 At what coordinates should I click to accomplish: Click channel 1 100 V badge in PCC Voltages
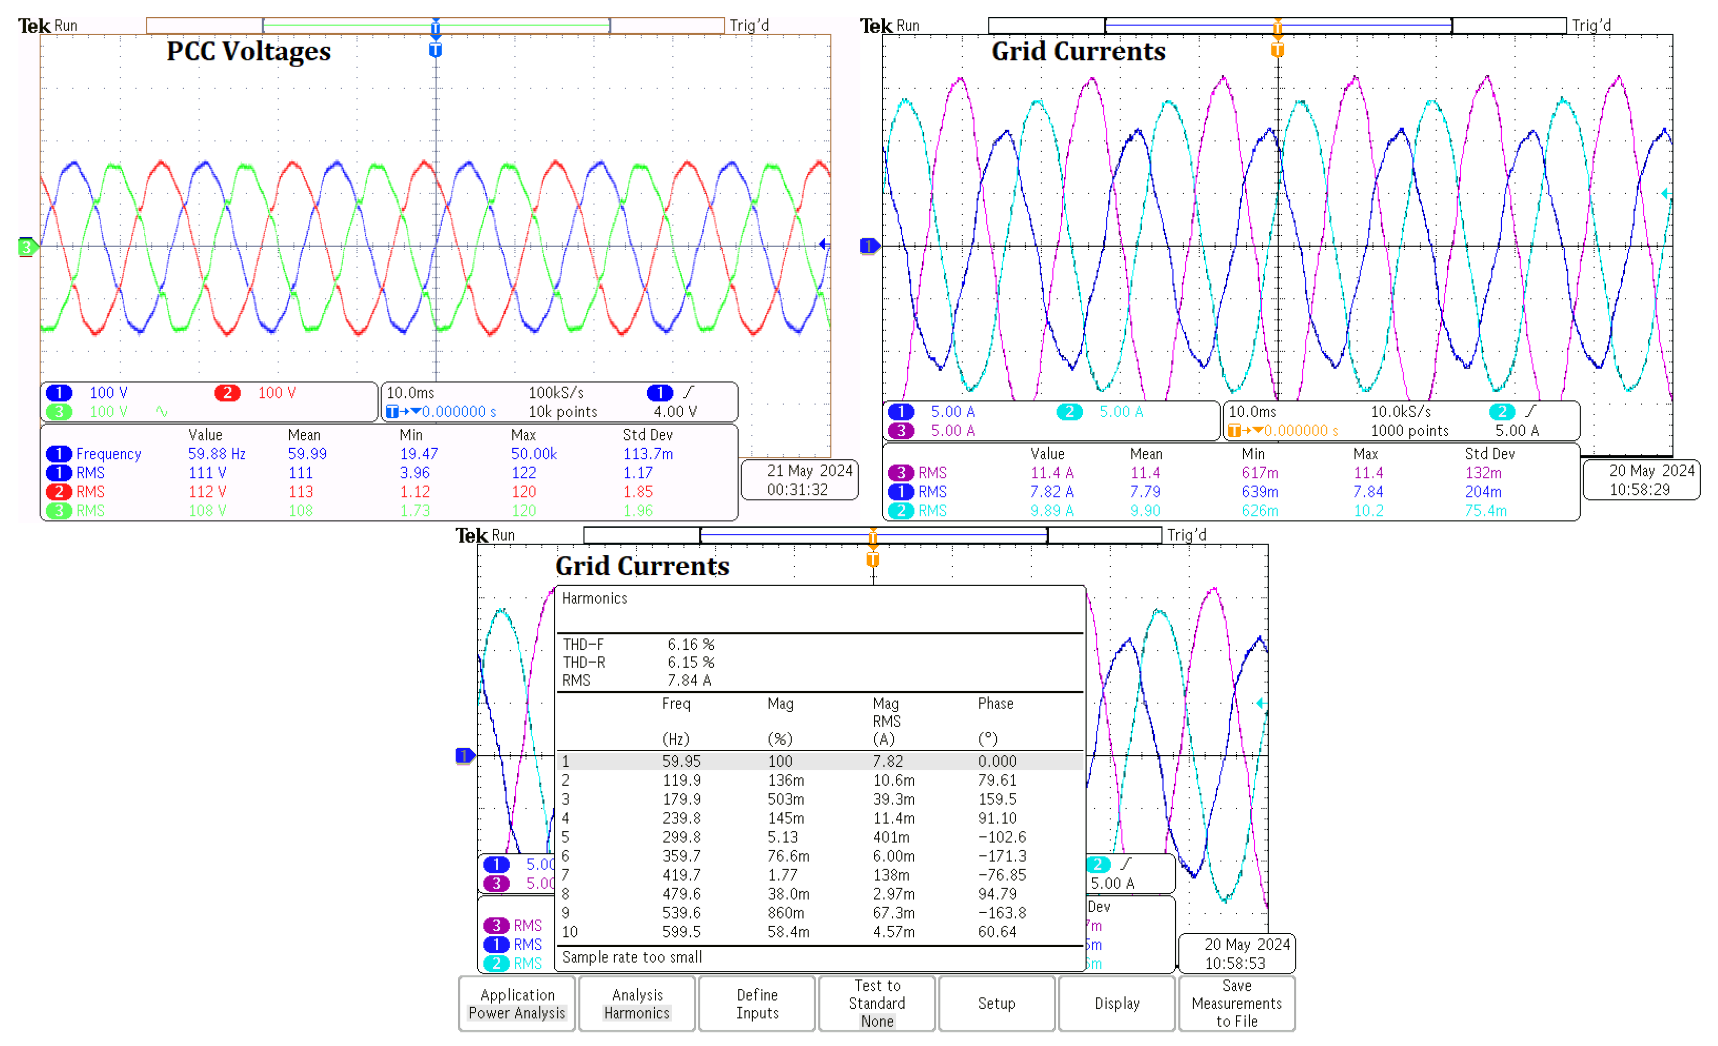point(59,393)
